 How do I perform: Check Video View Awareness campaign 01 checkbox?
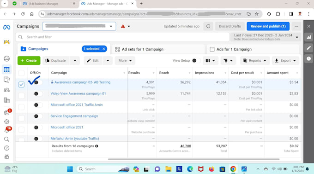pyautogui.click(x=21, y=96)
